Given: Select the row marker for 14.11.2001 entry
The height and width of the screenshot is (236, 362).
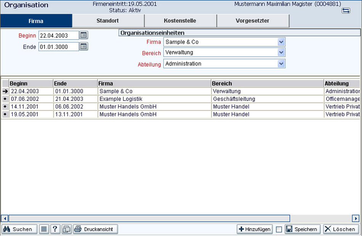Looking at the screenshot, I should (x=5, y=107).
